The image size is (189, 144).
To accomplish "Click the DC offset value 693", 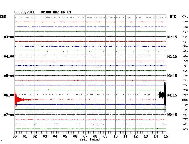I will tap(186, 51).
